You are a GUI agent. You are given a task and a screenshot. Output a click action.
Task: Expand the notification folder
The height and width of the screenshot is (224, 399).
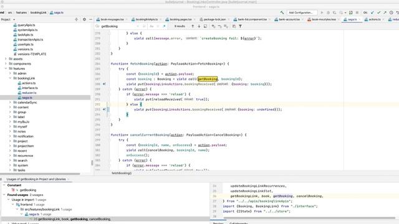point(10,136)
